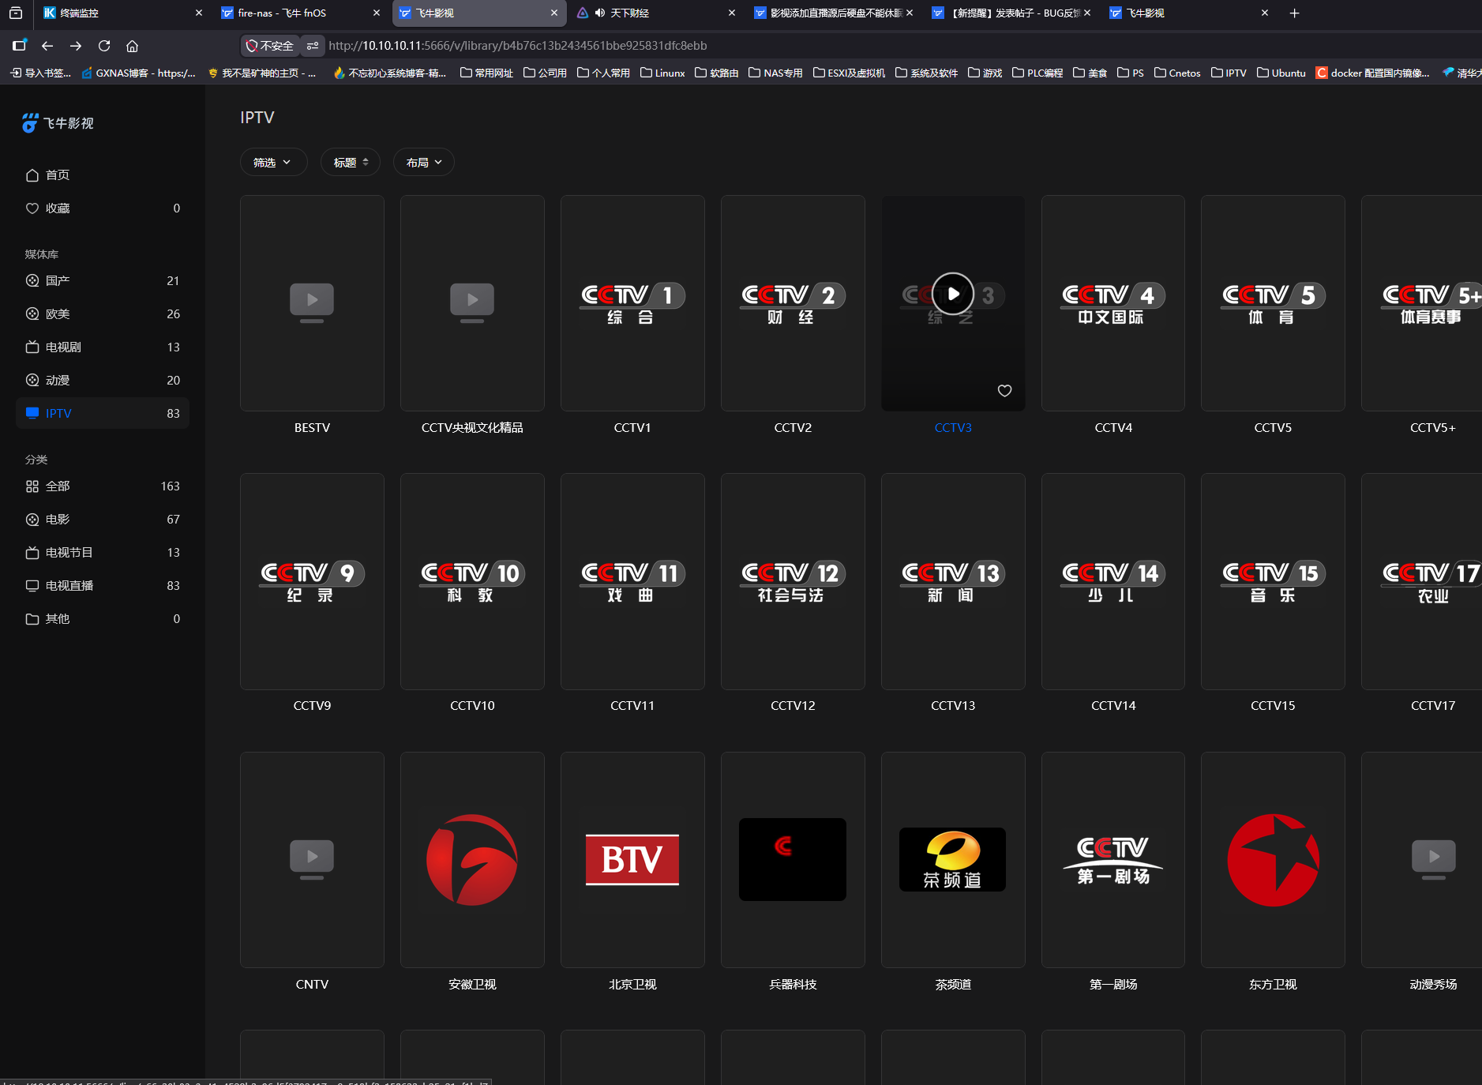Click the 东方卫视 title text
This screenshot has height=1085, width=1482.
click(x=1273, y=985)
